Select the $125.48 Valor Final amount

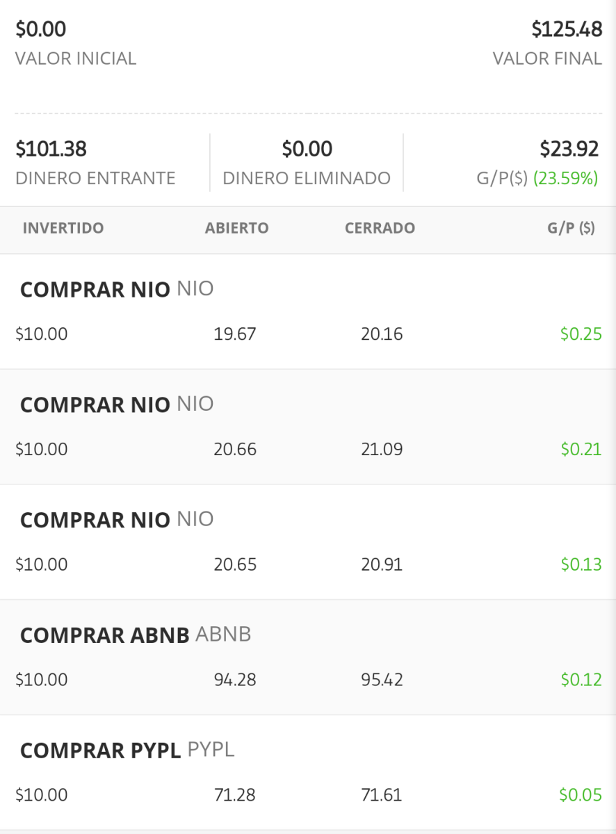click(567, 29)
